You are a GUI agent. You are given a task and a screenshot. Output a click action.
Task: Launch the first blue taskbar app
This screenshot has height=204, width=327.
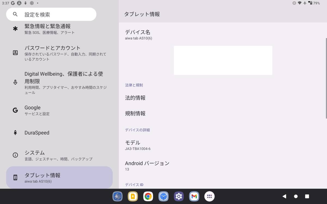[117, 196]
